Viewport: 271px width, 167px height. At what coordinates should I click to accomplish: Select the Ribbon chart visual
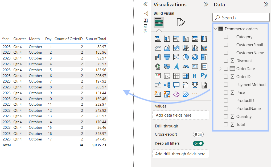[x=204, y=48]
